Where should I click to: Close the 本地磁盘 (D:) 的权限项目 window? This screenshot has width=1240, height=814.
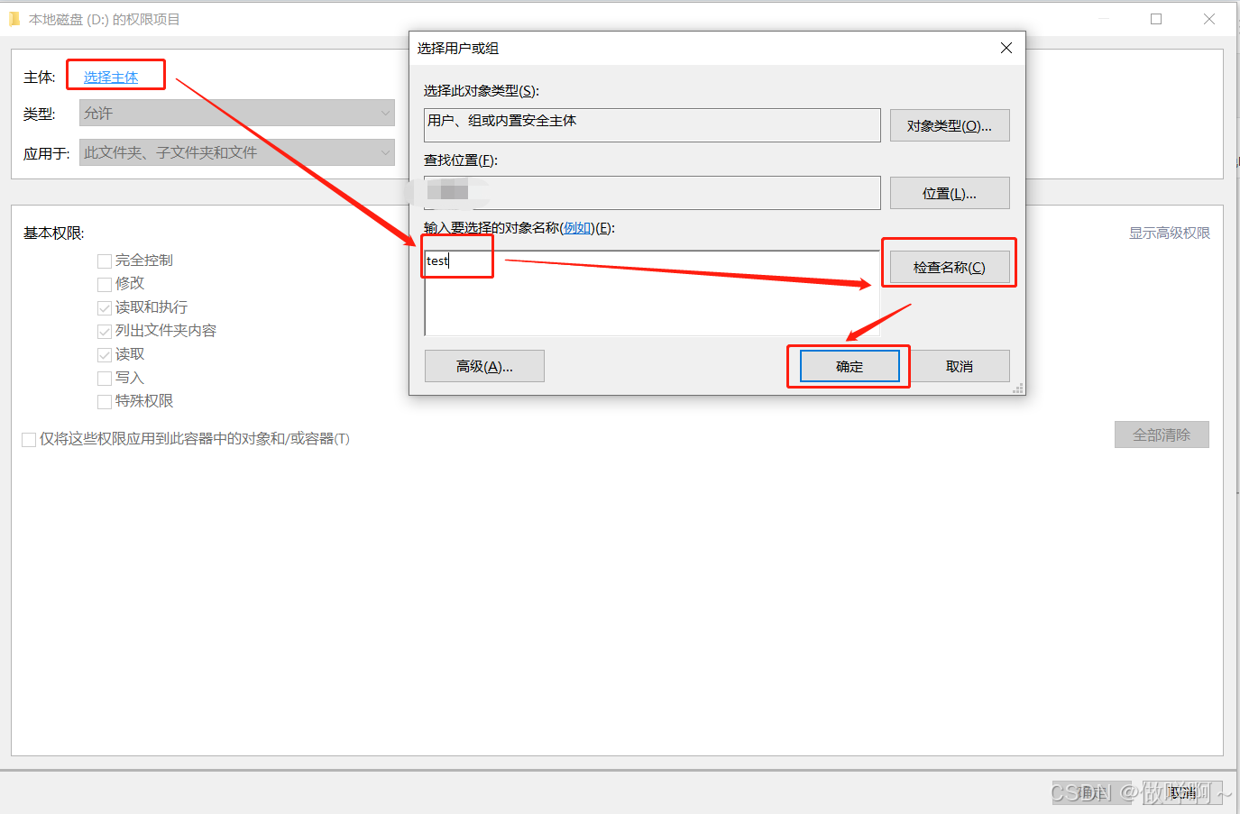point(1209,19)
